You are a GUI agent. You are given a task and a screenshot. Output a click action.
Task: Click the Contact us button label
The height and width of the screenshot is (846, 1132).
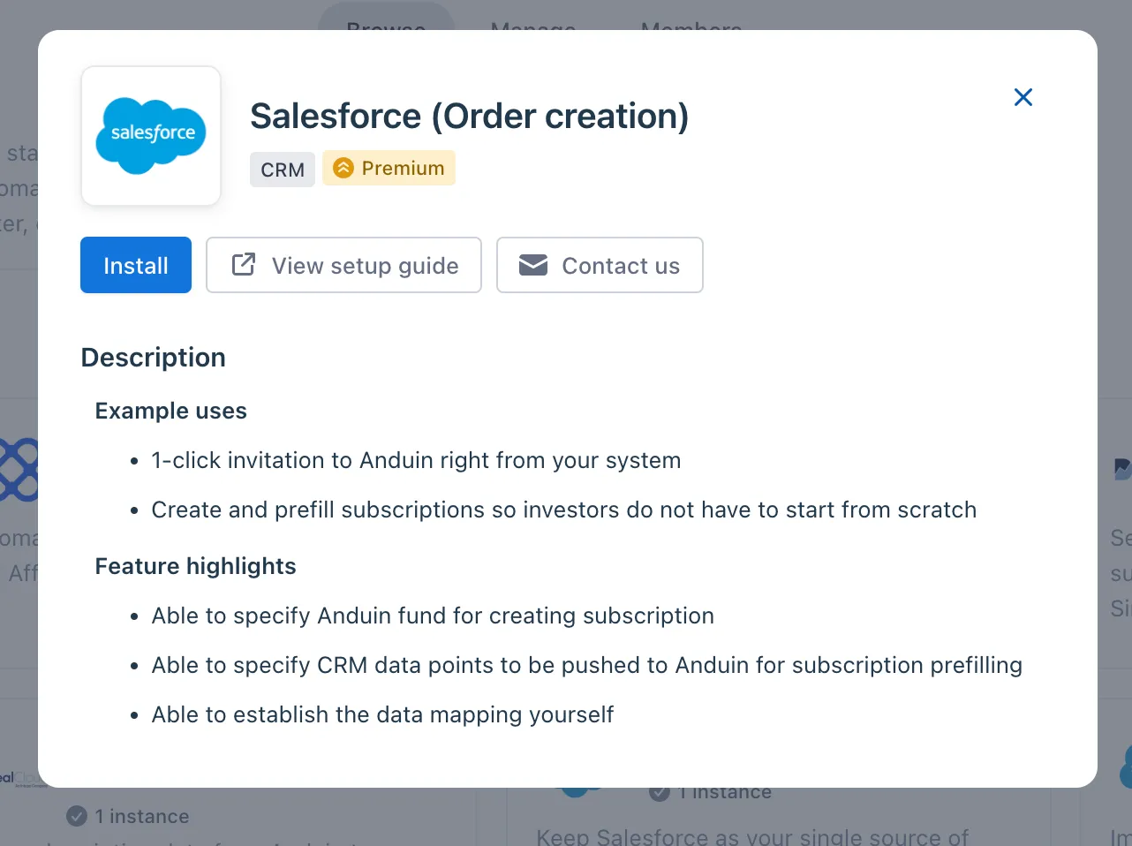[x=621, y=266]
